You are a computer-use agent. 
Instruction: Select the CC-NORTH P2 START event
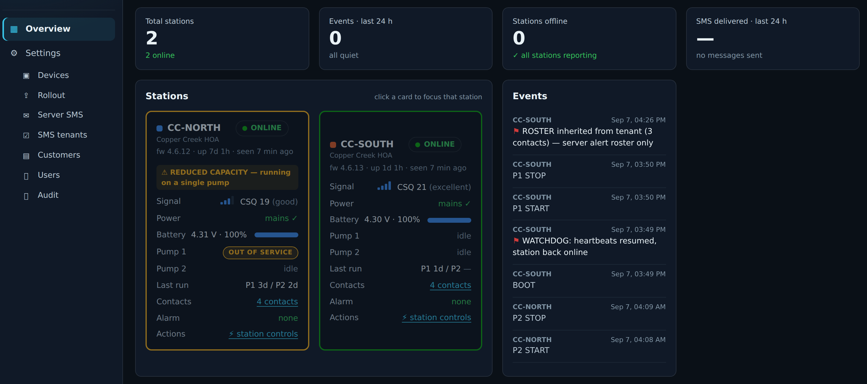[x=589, y=346]
